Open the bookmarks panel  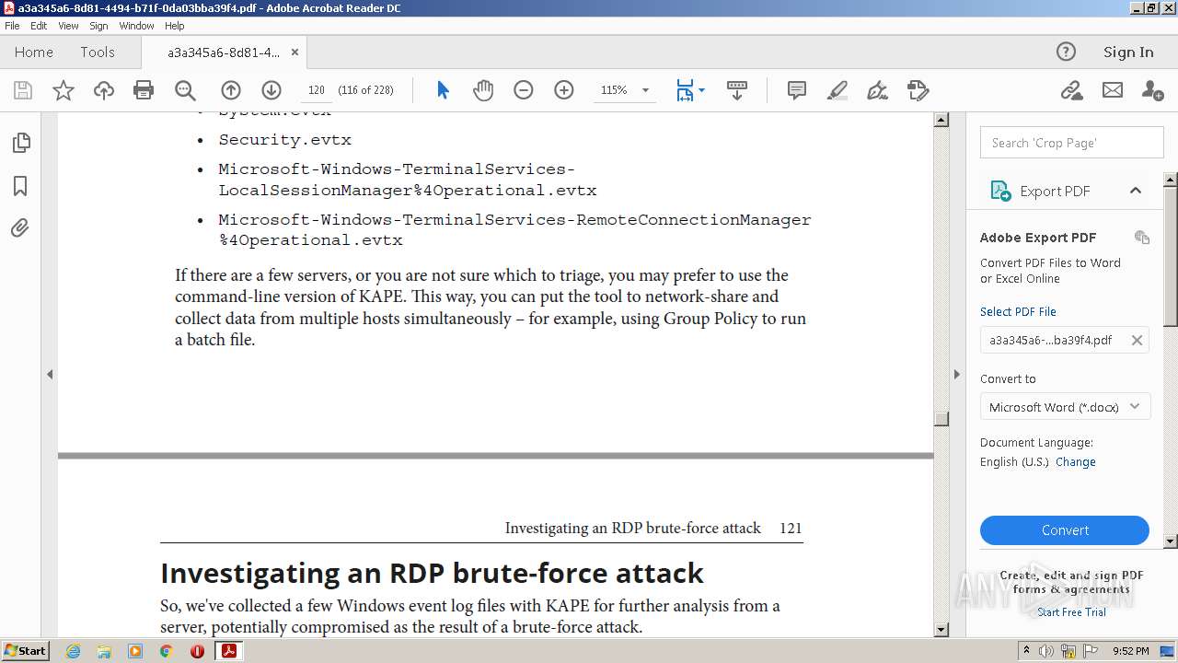20,186
